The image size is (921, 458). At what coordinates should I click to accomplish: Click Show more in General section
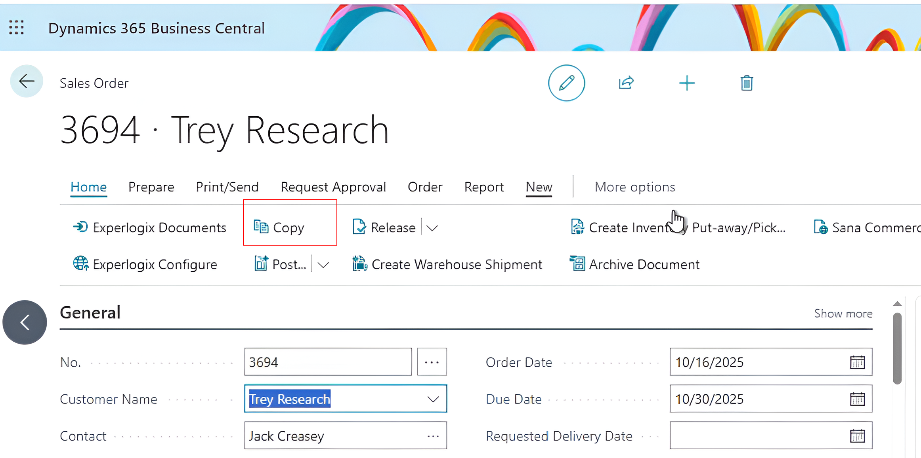[843, 313]
